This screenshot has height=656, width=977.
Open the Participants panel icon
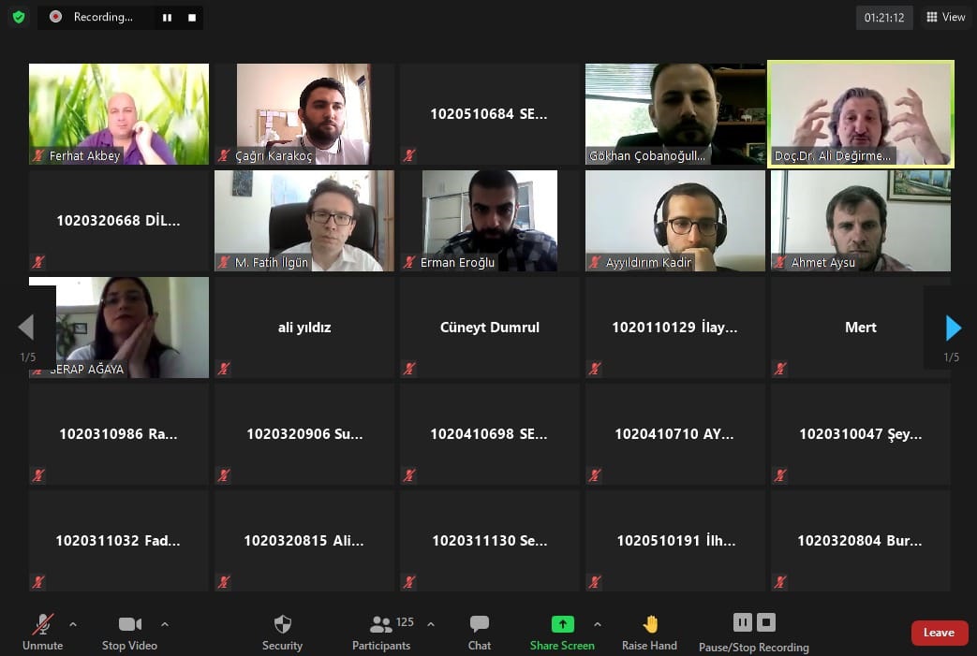[380, 623]
